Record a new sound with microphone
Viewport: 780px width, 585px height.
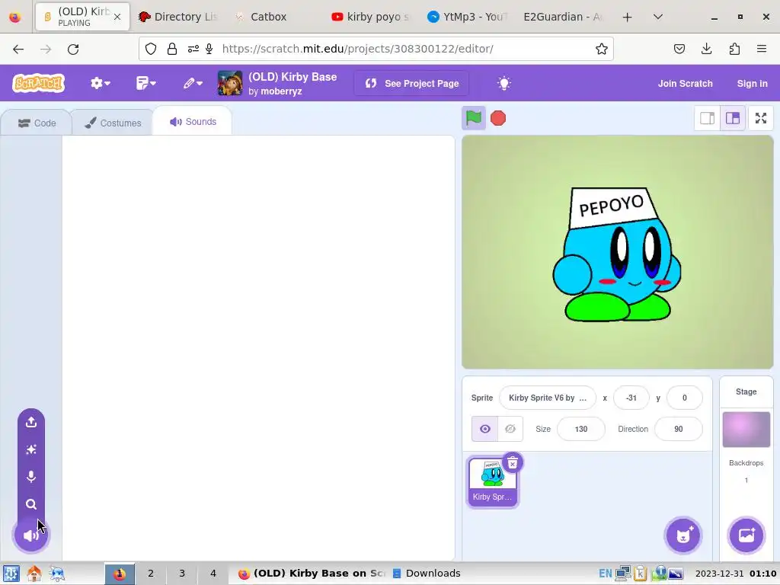coord(30,477)
